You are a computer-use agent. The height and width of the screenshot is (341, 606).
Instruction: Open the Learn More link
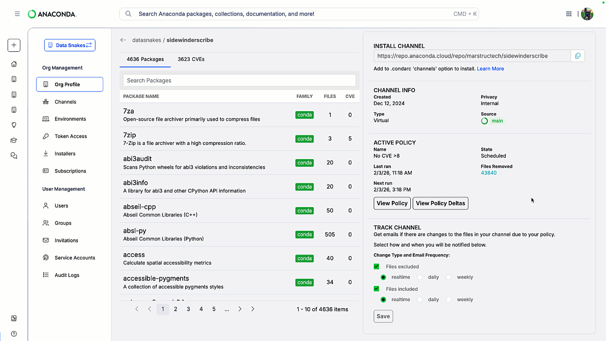tap(491, 68)
